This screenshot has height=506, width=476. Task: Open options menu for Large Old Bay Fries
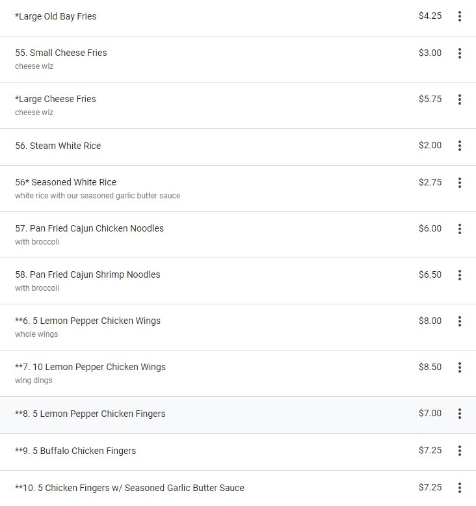459,16
